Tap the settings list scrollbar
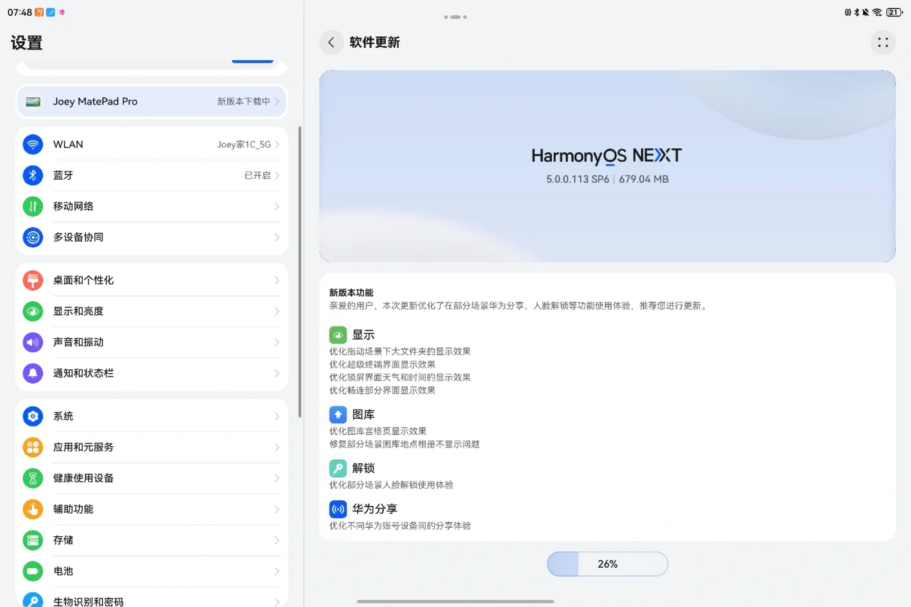The image size is (911, 607). click(300, 272)
